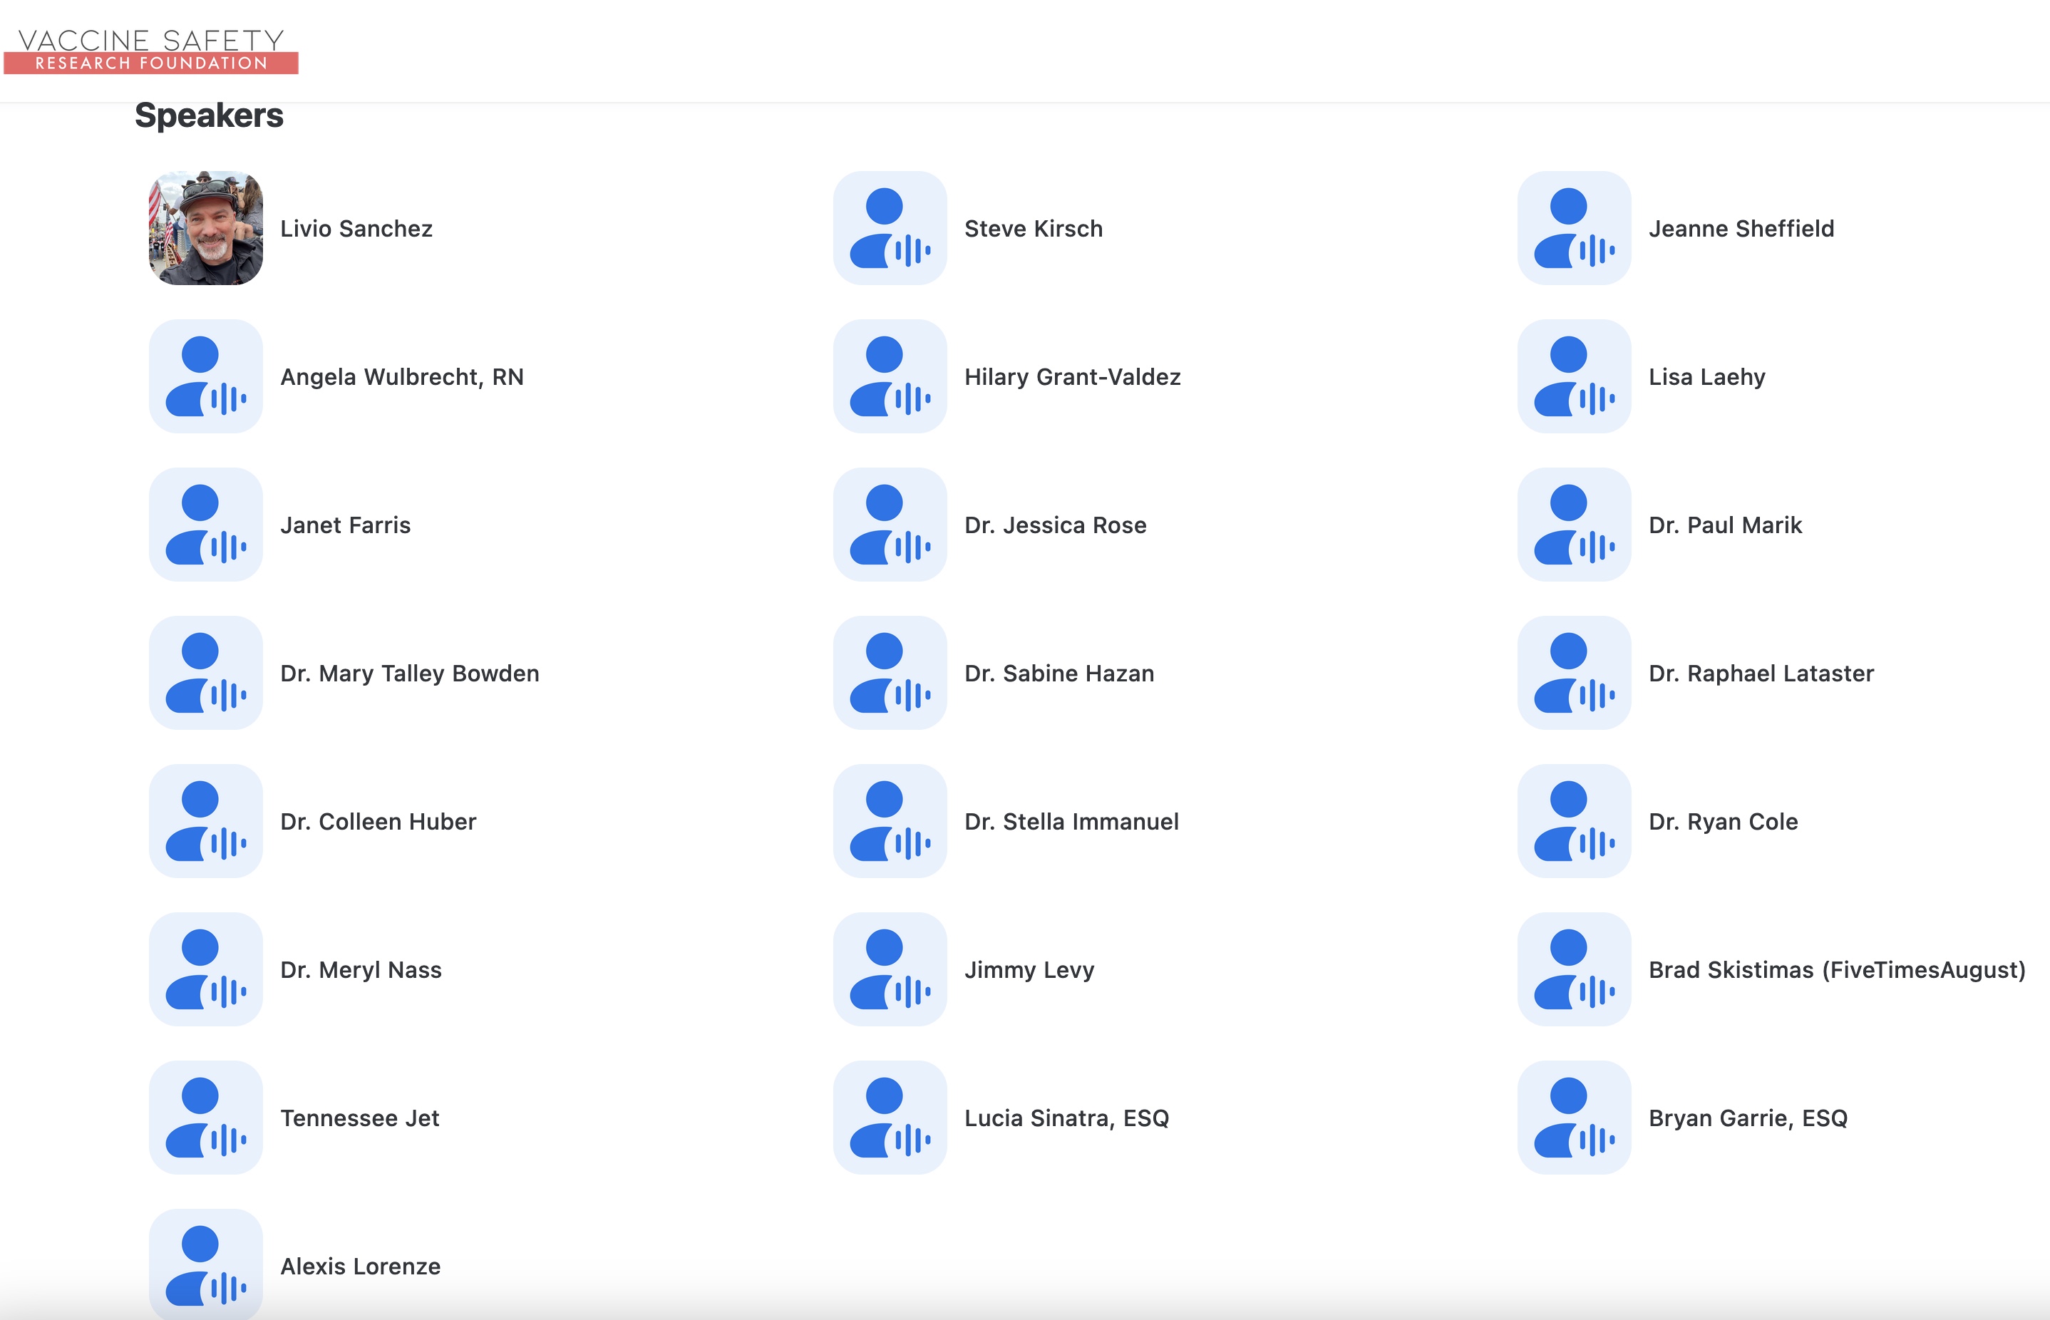Select the avatar icon beside Angela Wulbrecht, RN
This screenshot has height=1320, width=2050.
coord(206,376)
